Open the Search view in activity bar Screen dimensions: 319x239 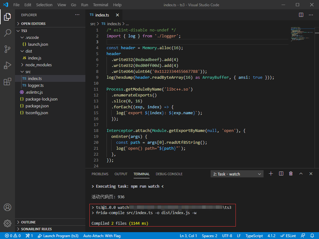coord(7,33)
